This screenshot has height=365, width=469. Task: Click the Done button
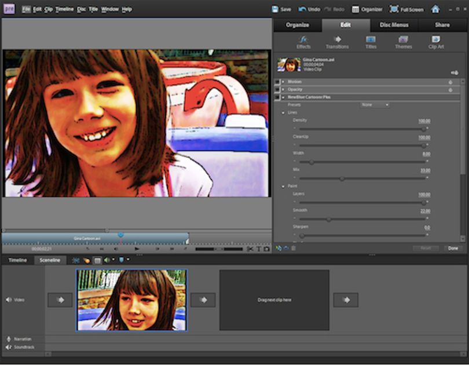453,249
